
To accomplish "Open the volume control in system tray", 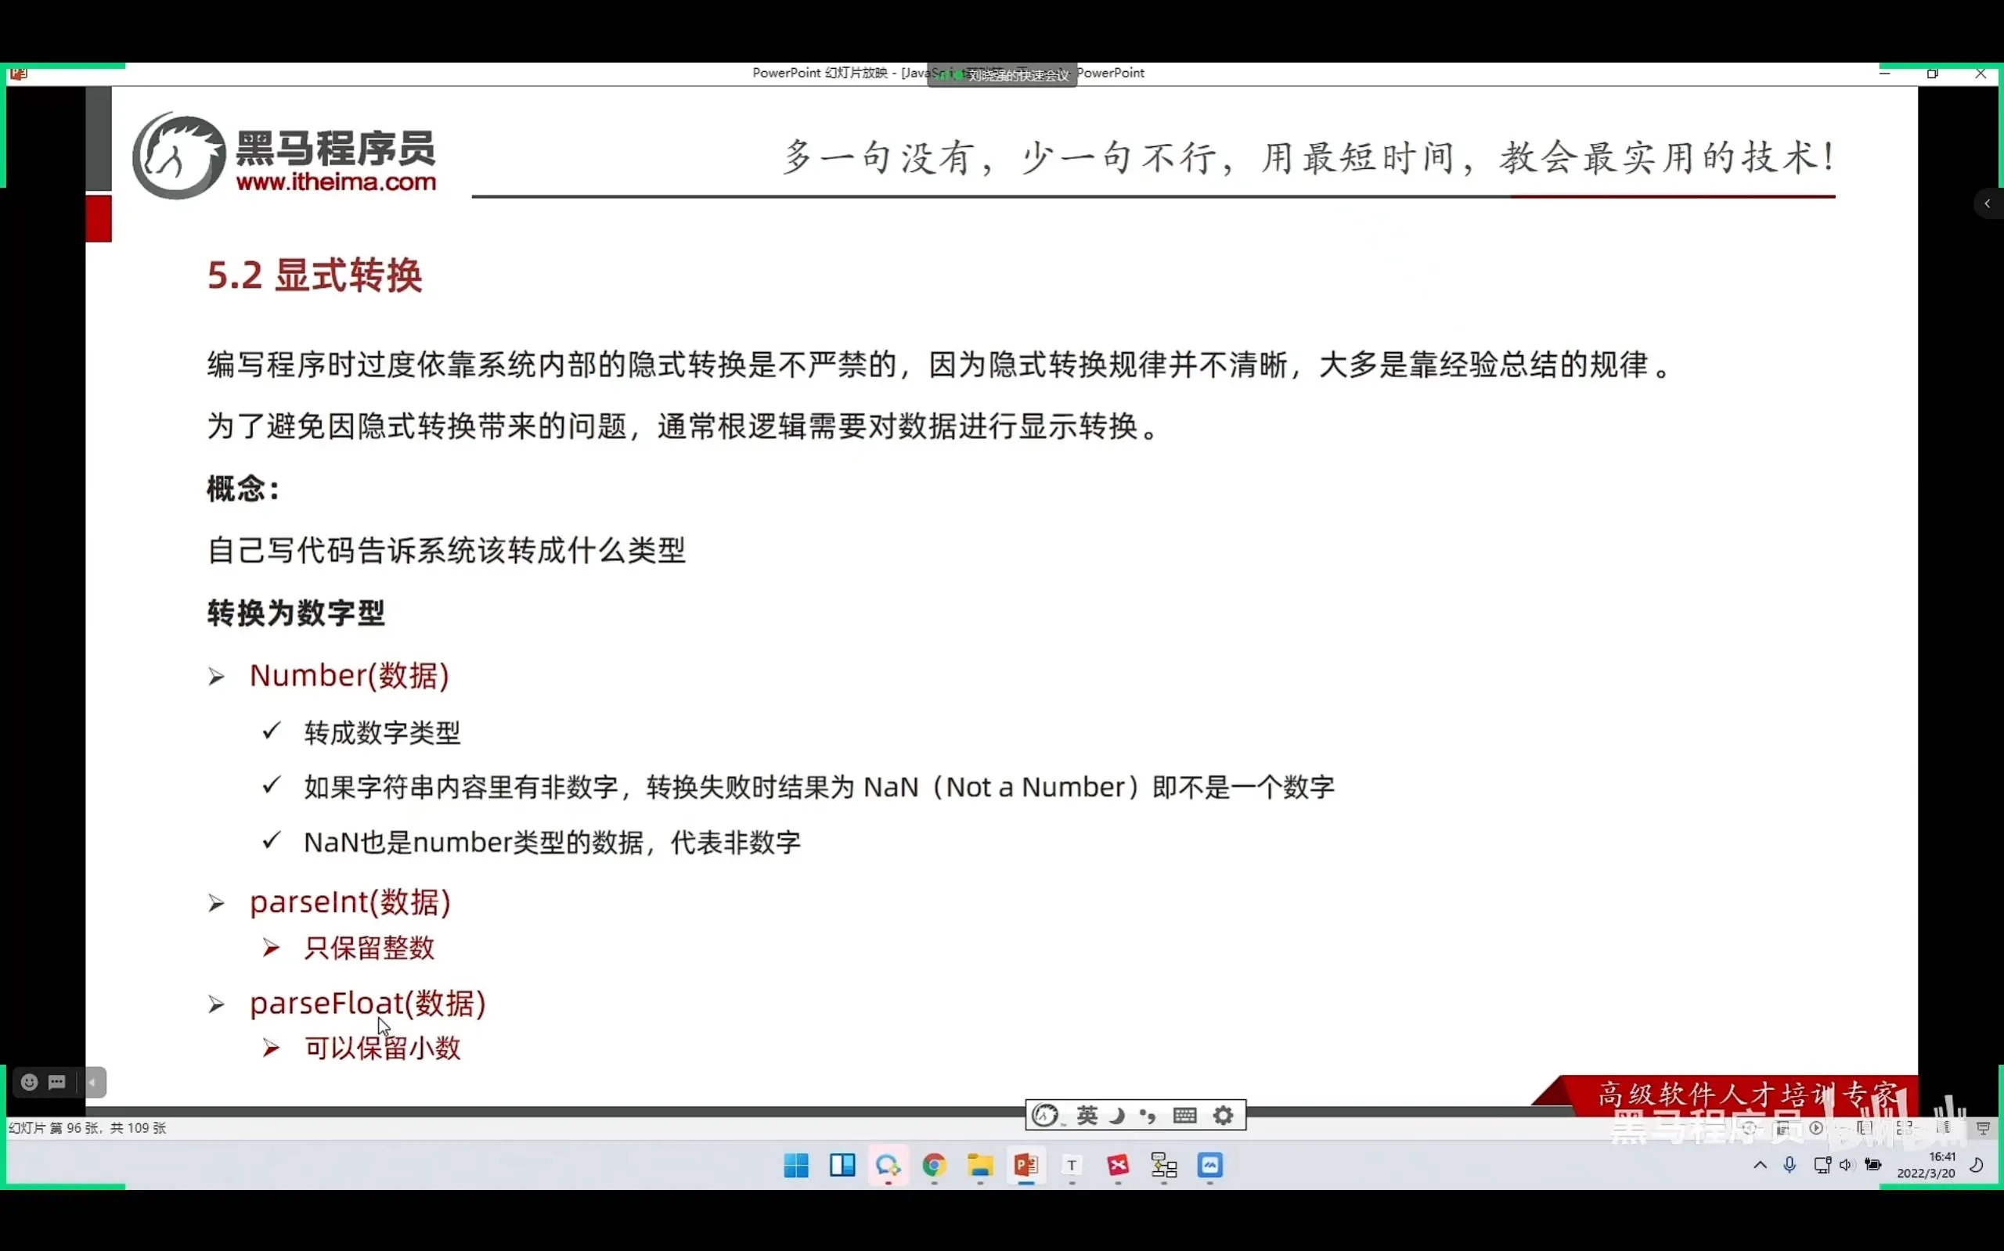I will pyautogui.click(x=1846, y=1165).
